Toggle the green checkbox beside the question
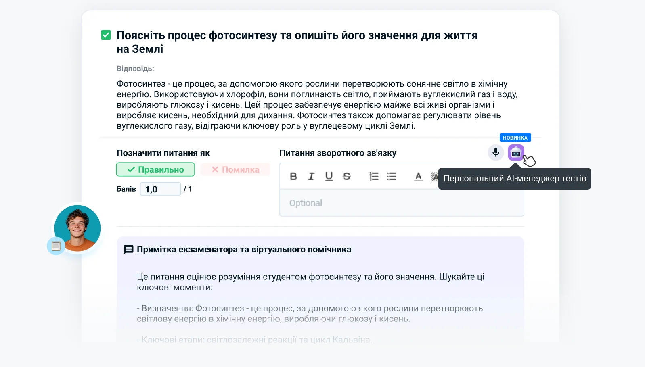Viewport: 645px width, 367px height. tap(106, 35)
